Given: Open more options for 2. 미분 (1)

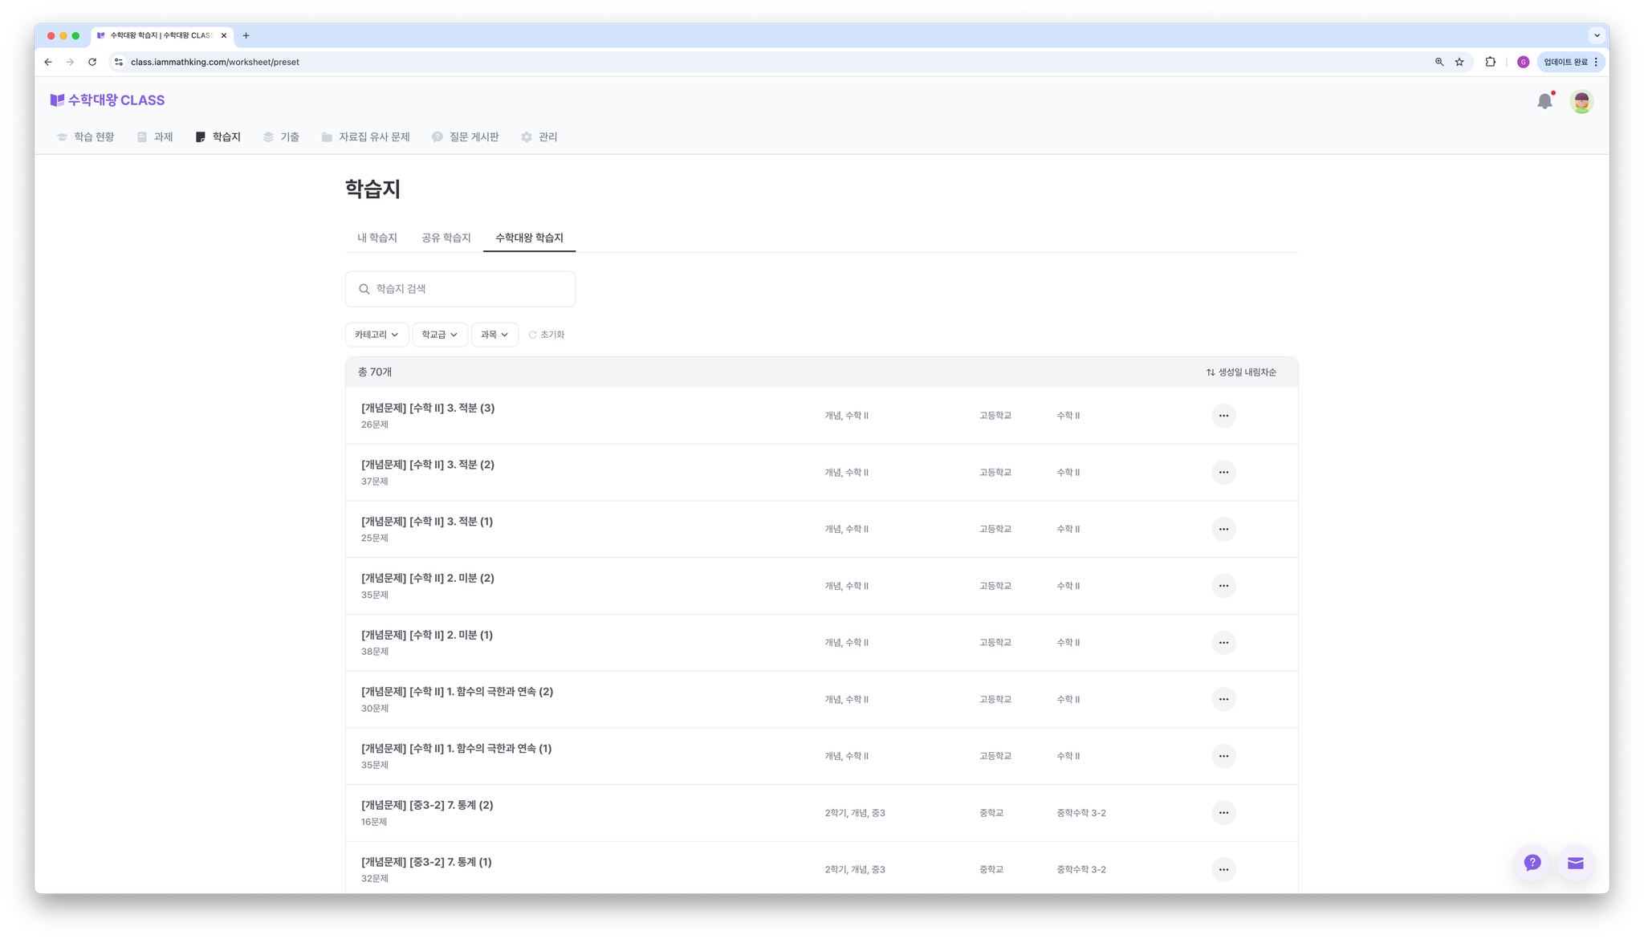Looking at the screenshot, I should (1223, 643).
